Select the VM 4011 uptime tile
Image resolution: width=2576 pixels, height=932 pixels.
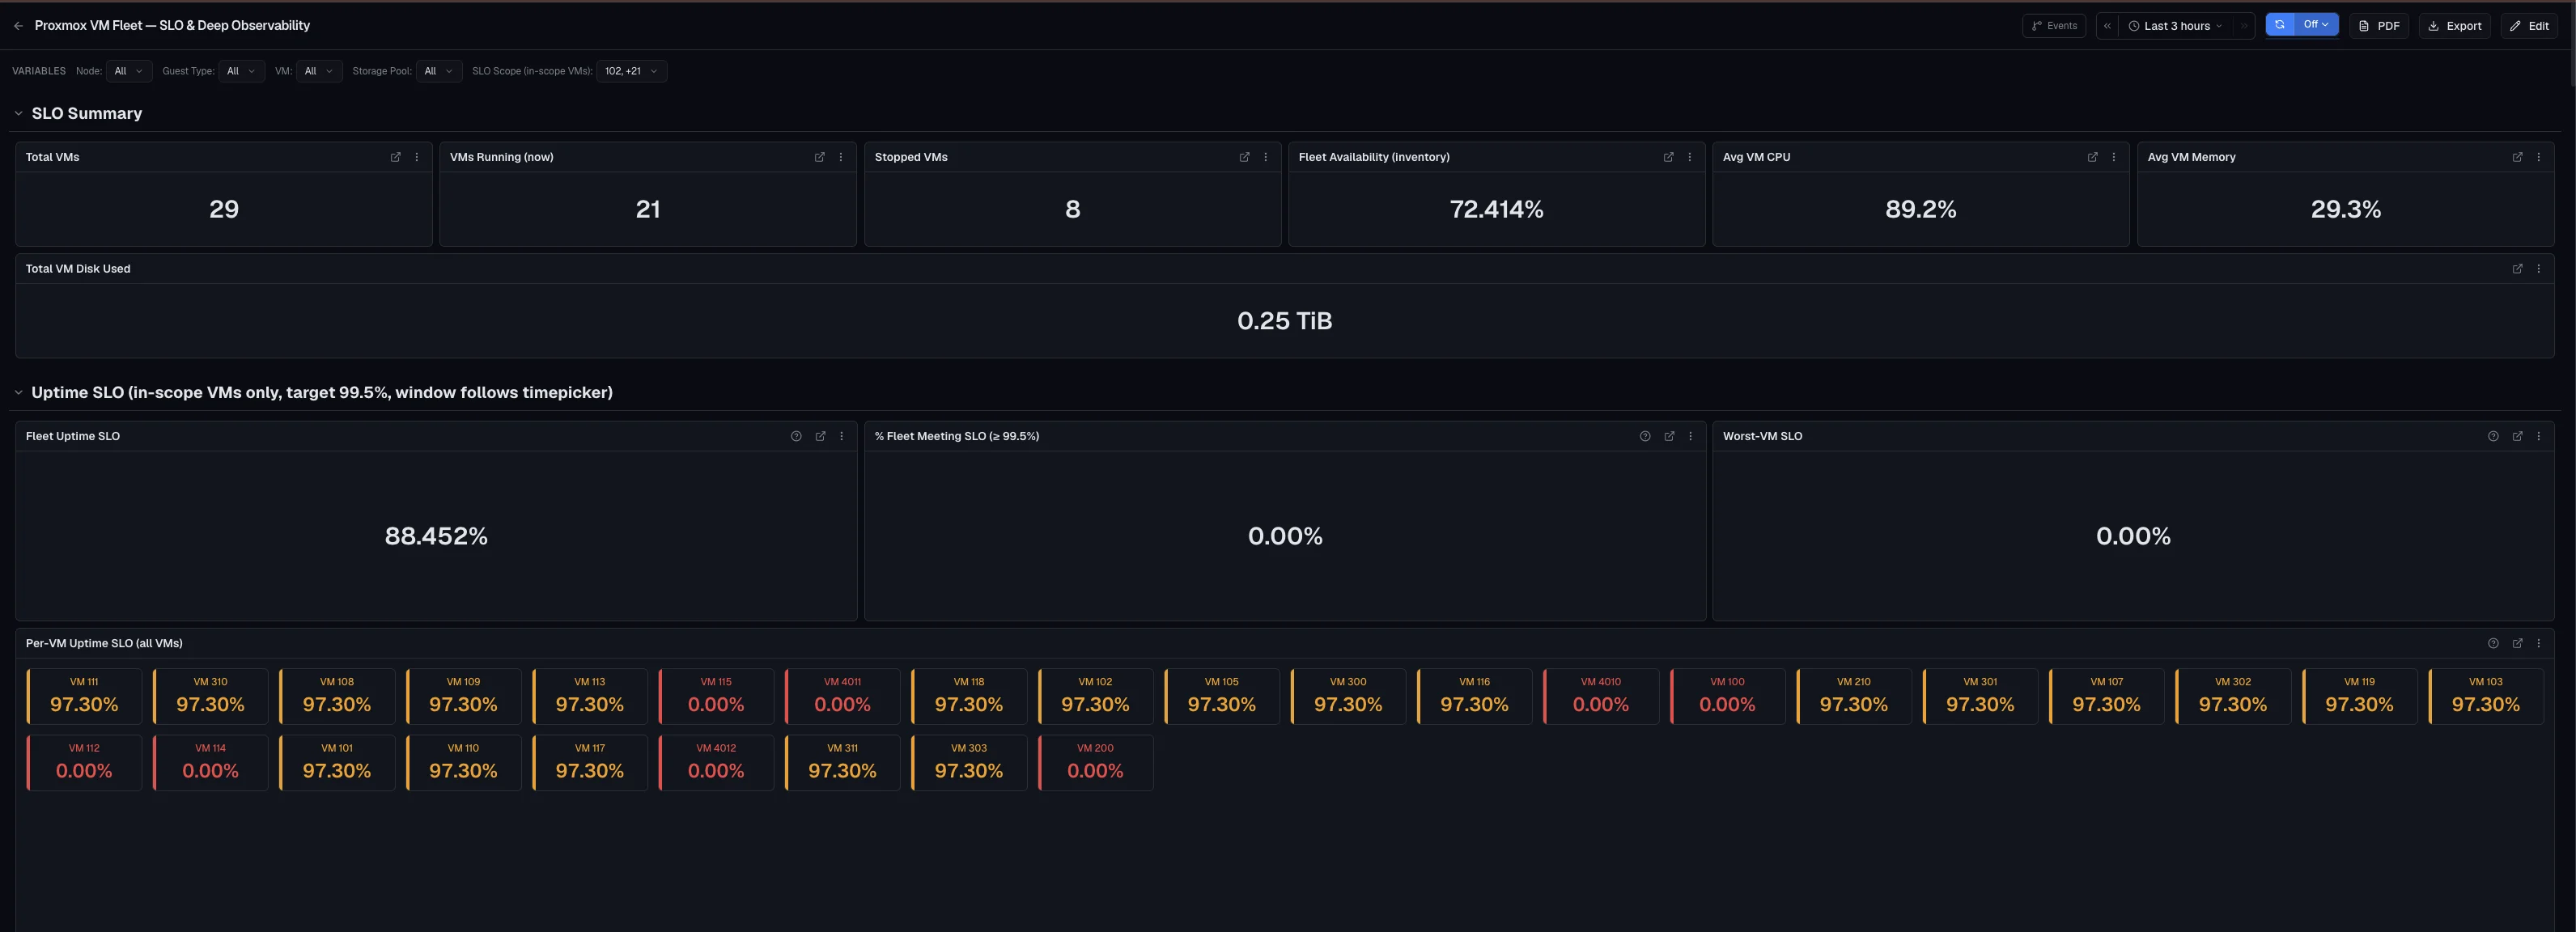coord(842,696)
